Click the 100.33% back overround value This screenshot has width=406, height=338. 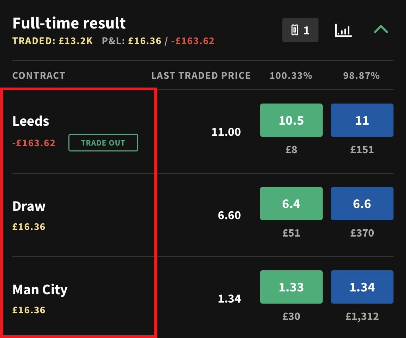(291, 76)
